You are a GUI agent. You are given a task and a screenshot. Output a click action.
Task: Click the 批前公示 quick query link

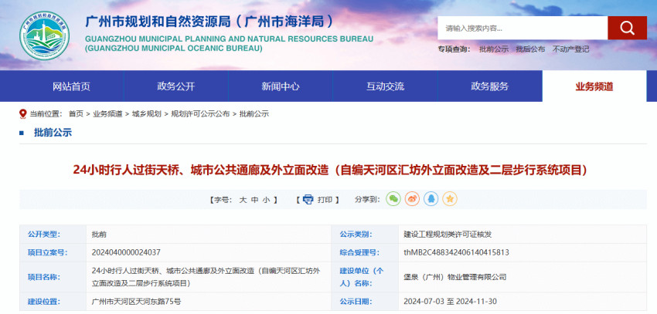click(x=494, y=49)
